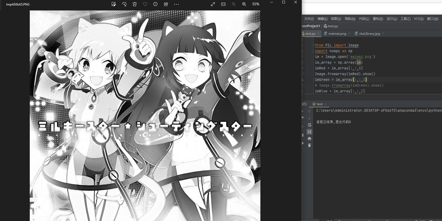Click the up arrow in run console toolbar

pos(309,111)
